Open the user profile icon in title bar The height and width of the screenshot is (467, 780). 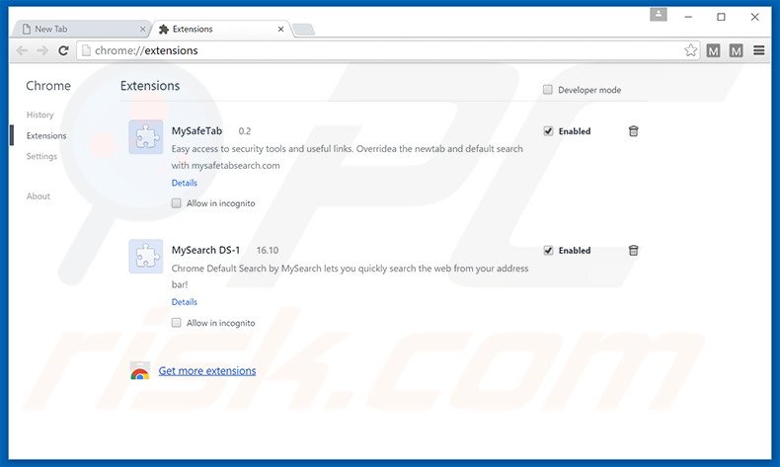point(659,15)
